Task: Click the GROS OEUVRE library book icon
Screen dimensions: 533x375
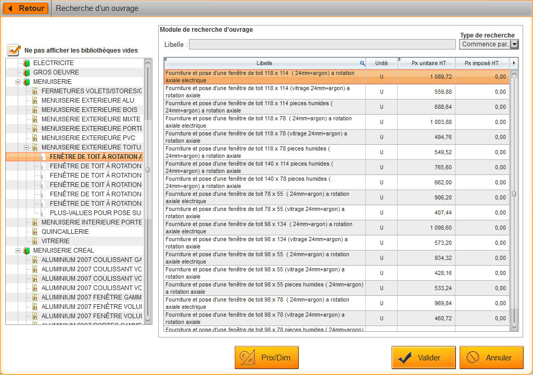Action: (27, 72)
